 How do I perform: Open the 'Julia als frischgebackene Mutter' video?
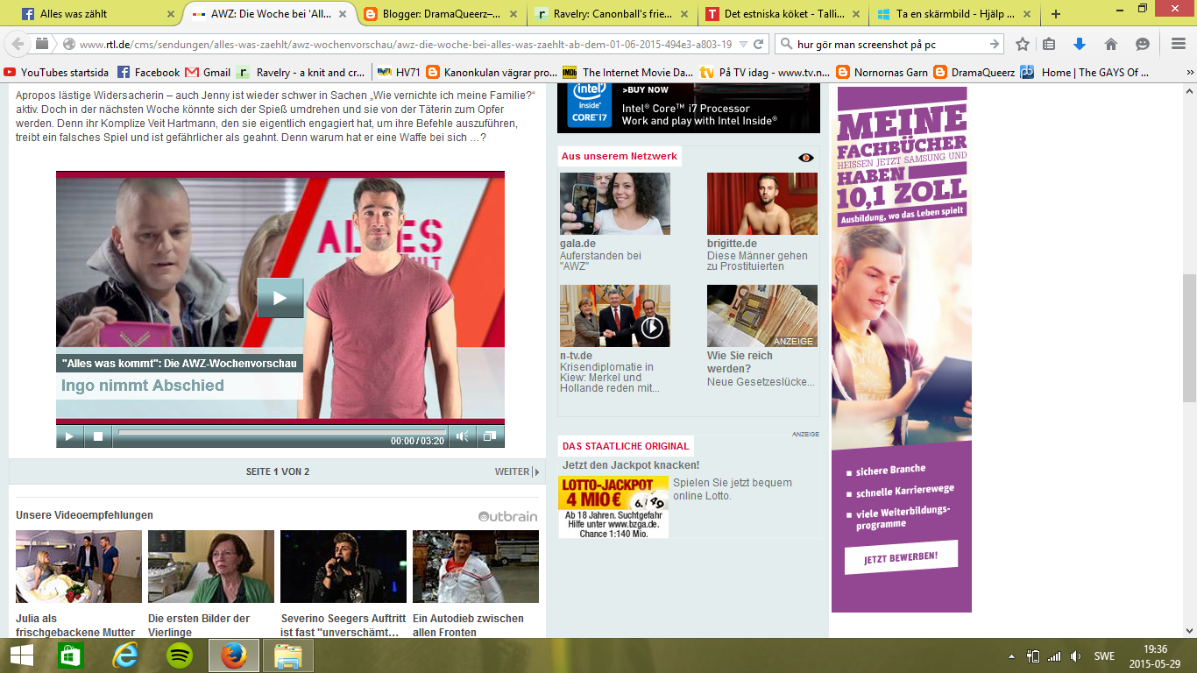point(79,566)
